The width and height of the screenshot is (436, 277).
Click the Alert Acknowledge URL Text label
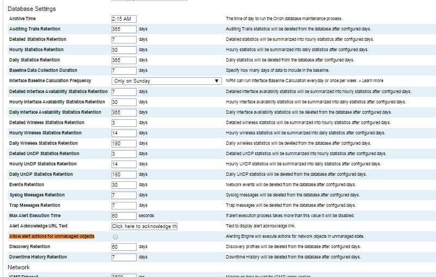pyautogui.click(x=38, y=226)
